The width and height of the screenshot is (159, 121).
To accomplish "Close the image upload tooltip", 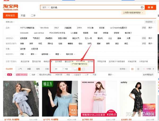I will click(x=143, y=12).
